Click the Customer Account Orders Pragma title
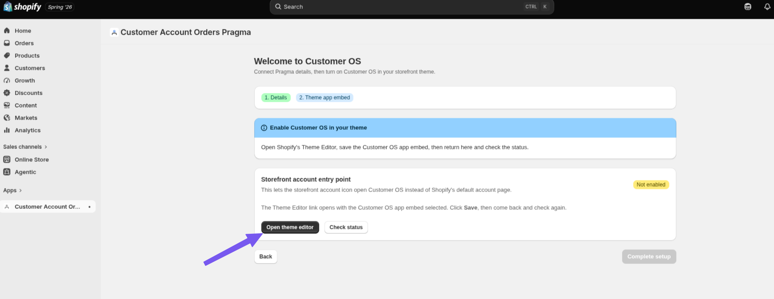Screen dimensions: 774x299 [x=186, y=32]
